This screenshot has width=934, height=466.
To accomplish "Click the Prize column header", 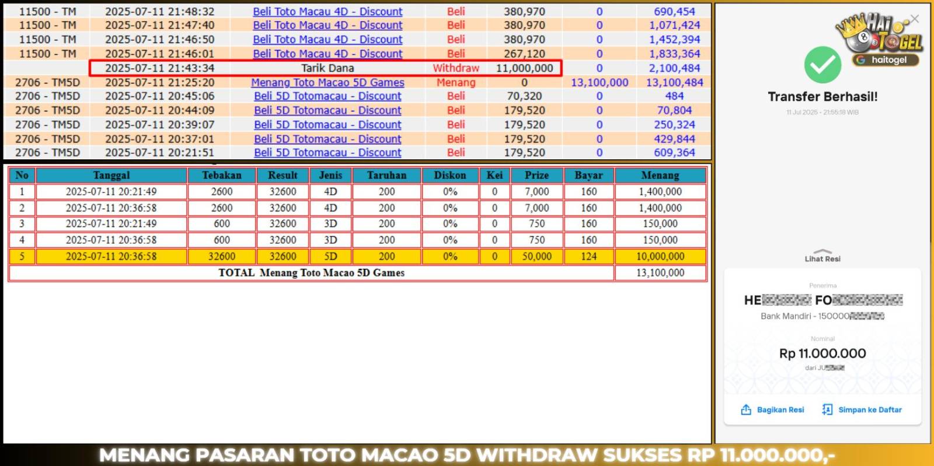I will pyautogui.click(x=536, y=175).
